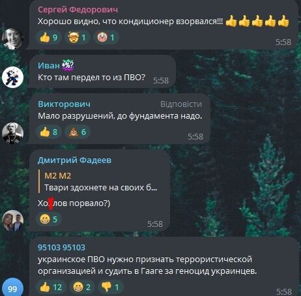301x296 pixels.
Task: Click Дмитрий Фадеев's couple photo avatar
Action: coord(12,220)
